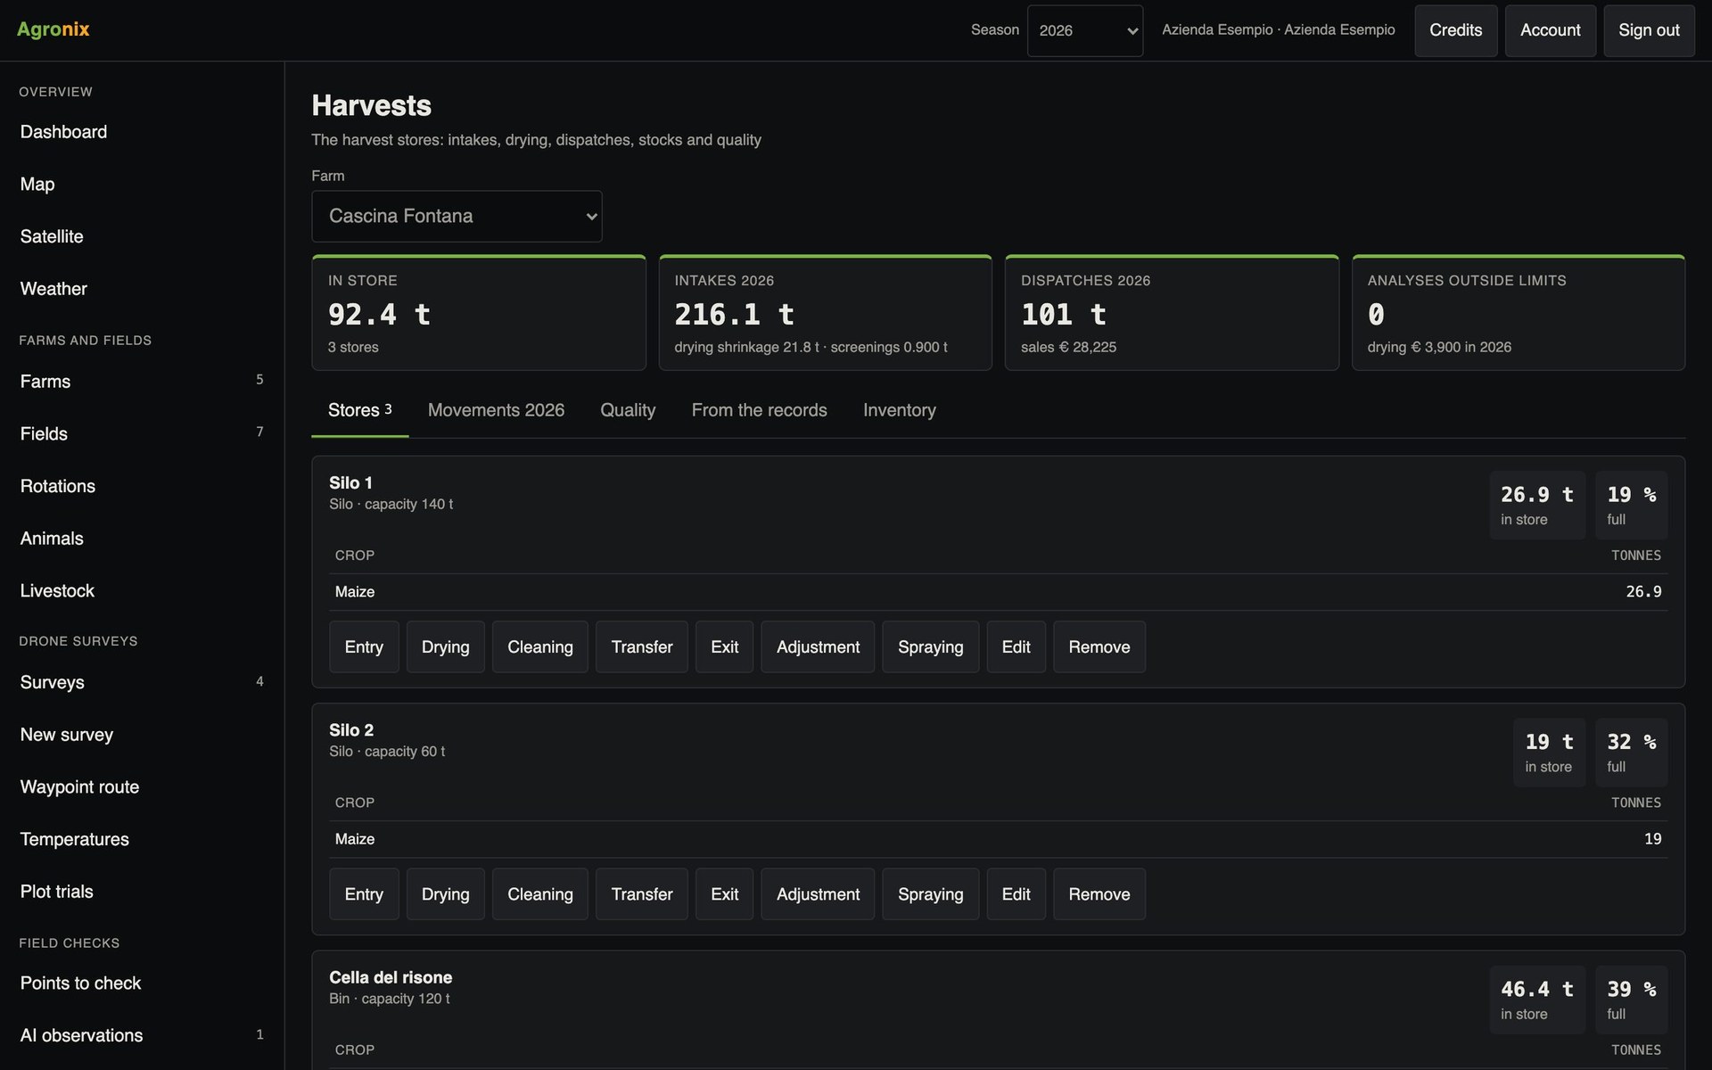Switch to From the records tab
Screen dimensions: 1712x1070
[760, 410]
